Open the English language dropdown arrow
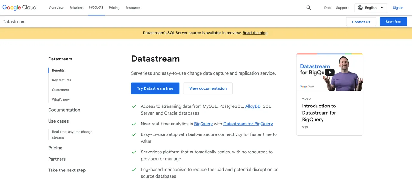This screenshot has height=194, width=412. pyautogui.click(x=382, y=8)
